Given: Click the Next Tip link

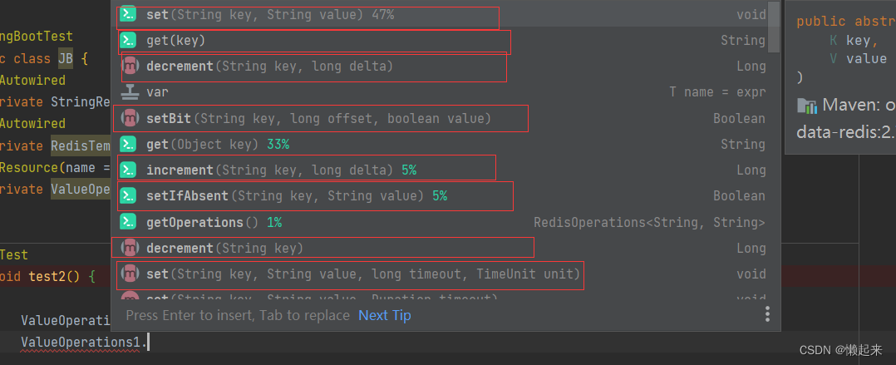Looking at the screenshot, I should click(x=384, y=315).
